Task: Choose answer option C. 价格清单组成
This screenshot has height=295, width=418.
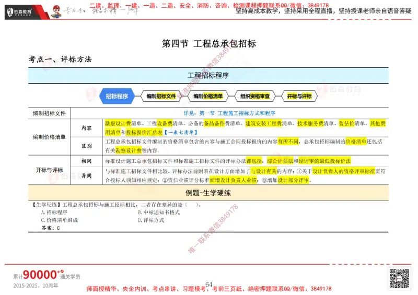Action: (x=60, y=220)
